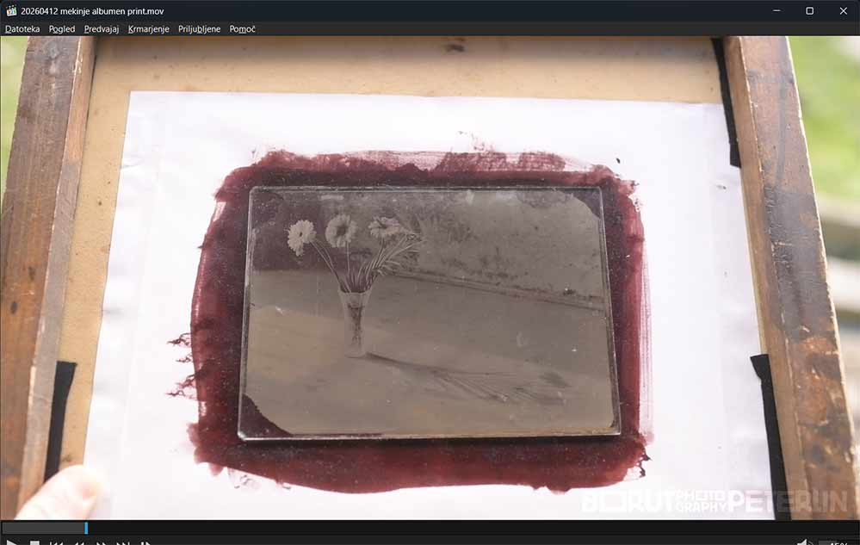Click the blue seek position marker
This screenshot has height=545, width=860.
click(86, 528)
